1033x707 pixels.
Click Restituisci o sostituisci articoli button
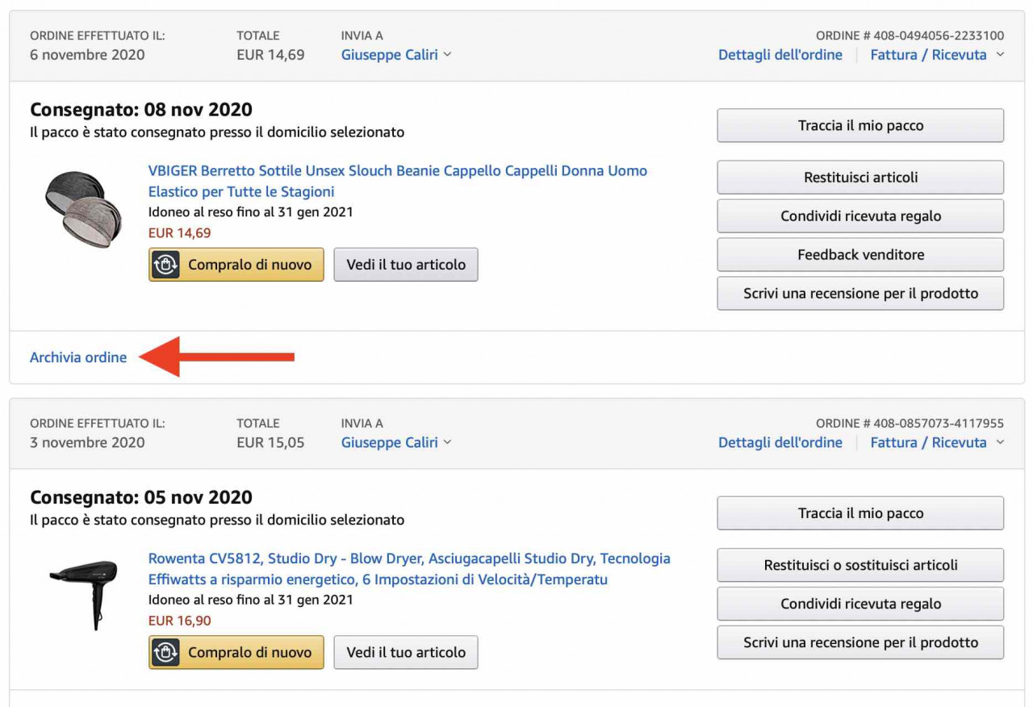tap(860, 565)
